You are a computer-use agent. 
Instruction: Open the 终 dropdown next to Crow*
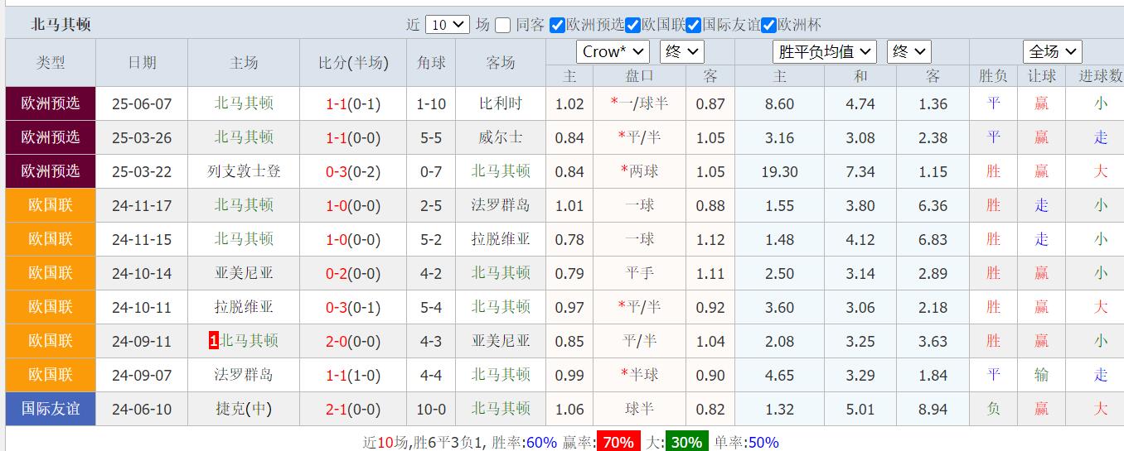pyautogui.click(x=681, y=51)
